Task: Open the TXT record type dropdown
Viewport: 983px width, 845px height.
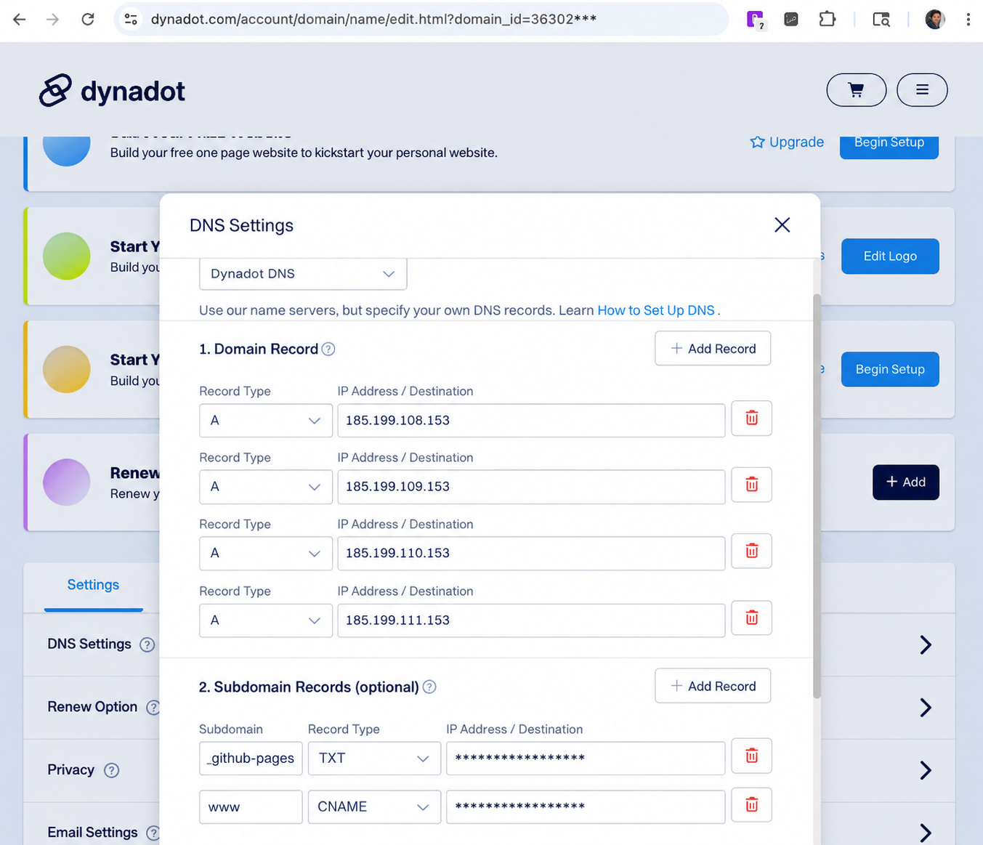Action: point(374,759)
